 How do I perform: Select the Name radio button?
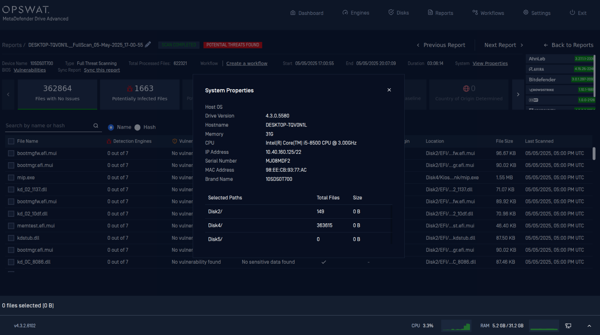(x=111, y=127)
